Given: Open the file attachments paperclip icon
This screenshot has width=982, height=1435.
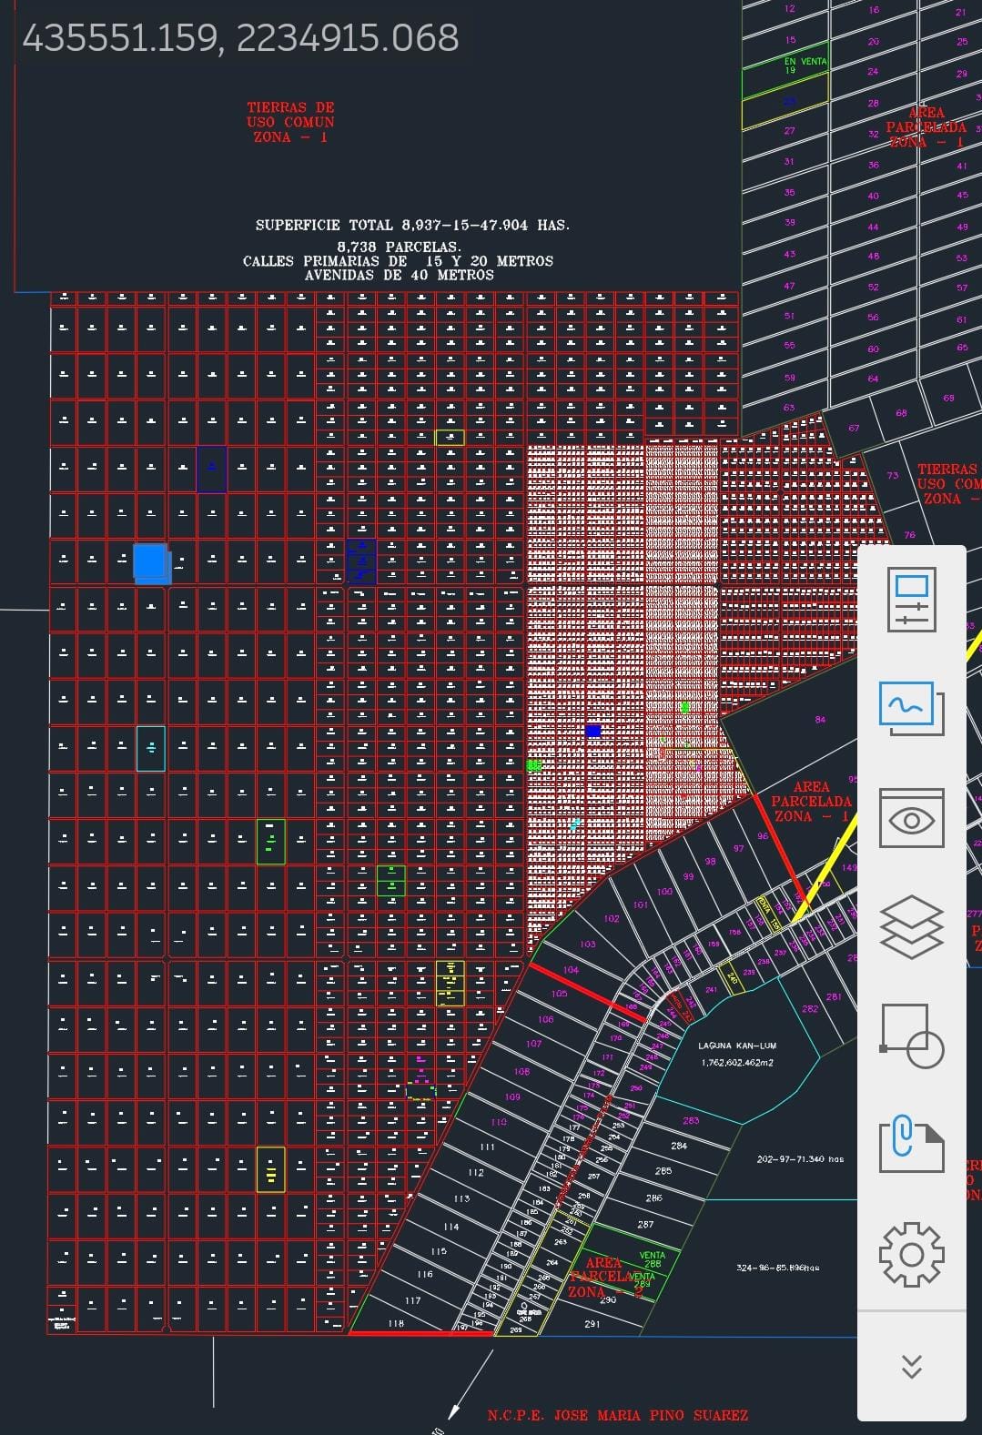Looking at the screenshot, I should 911,1144.
